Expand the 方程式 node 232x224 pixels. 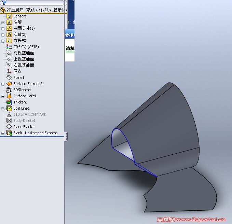coord(3,41)
